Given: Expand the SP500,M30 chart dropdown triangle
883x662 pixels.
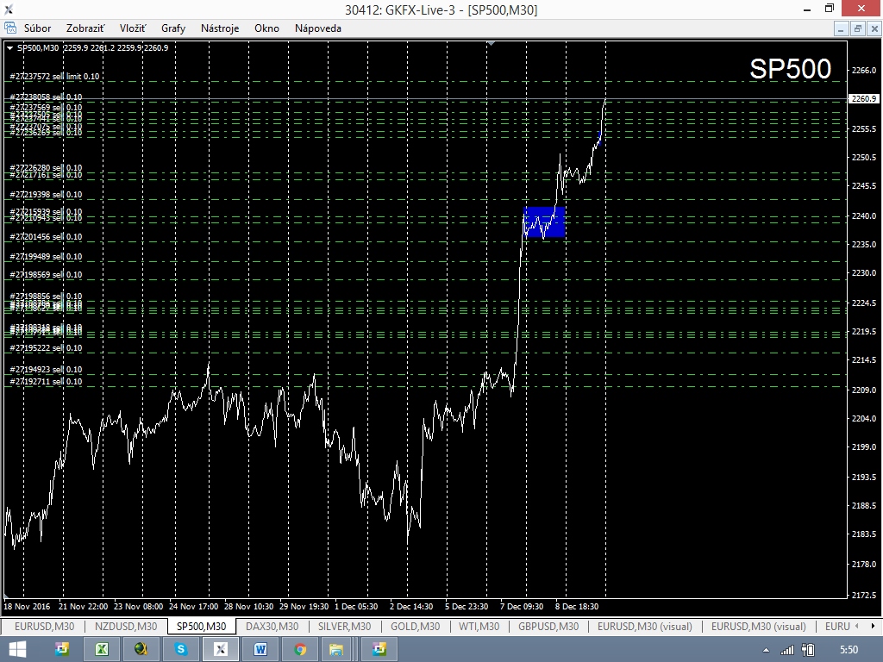Looking at the screenshot, I should pos(9,48).
